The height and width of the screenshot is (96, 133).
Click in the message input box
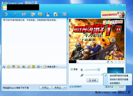tap(34, 76)
